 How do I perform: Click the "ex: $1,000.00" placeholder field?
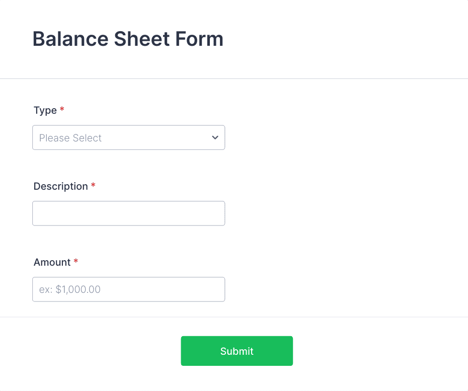(x=128, y=289)
